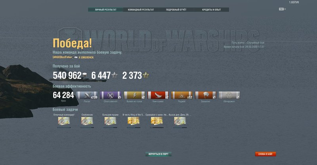Open the Командный результат tab
Viewport: 317px width, 165px height.
pyautogui.click(x=141, y=9)
